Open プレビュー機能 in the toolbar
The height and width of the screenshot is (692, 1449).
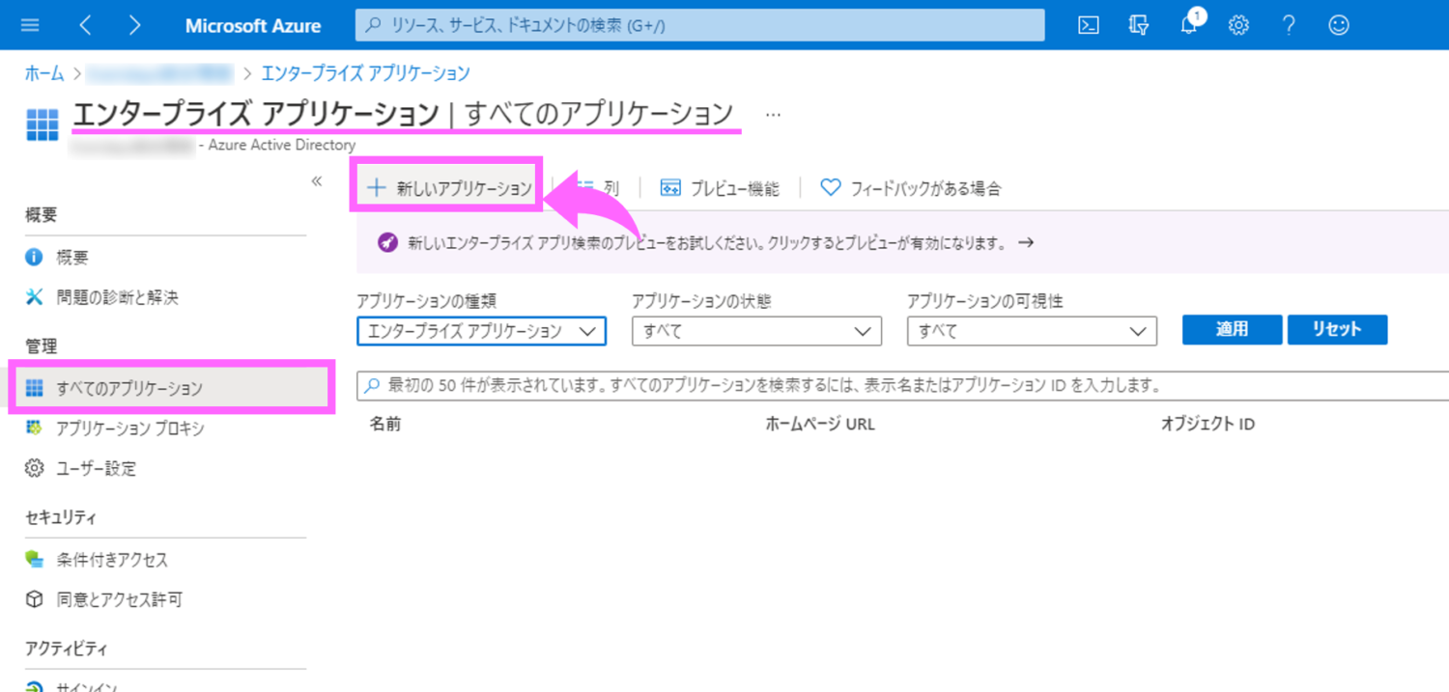[720, 188]
